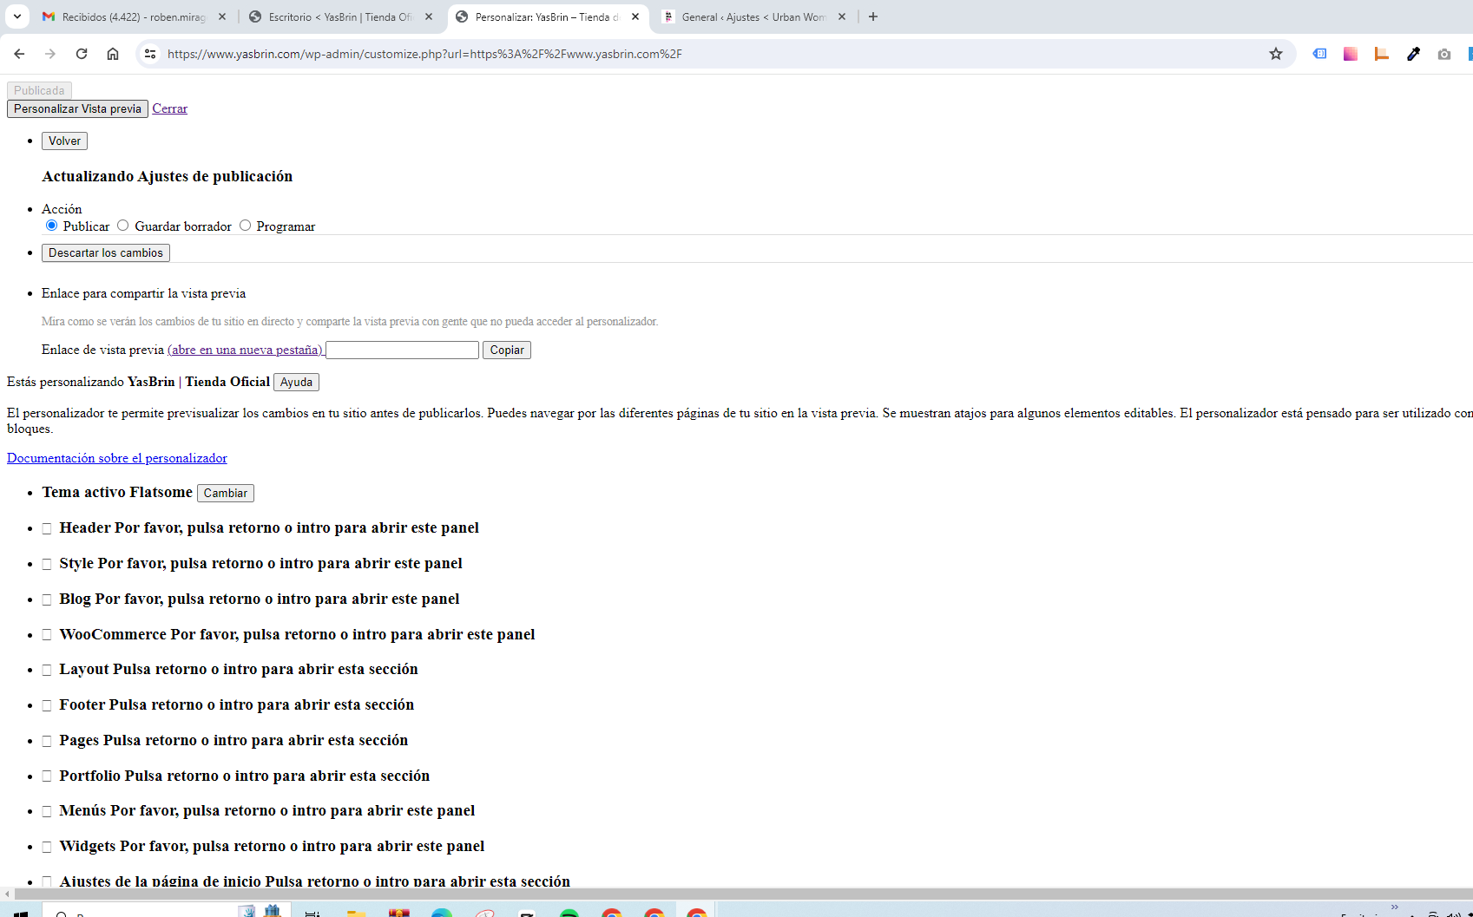Expand the Widgets panel
The image size is (1473, 917).
tap(272, 846)
